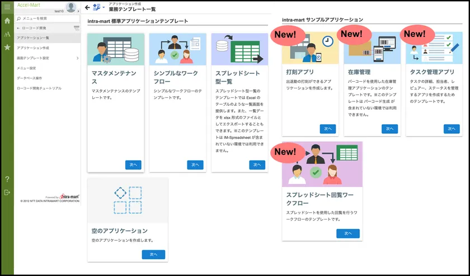Click the logout icon in sidebar
This screenshot has width=470, height=276.
point(7,192)
